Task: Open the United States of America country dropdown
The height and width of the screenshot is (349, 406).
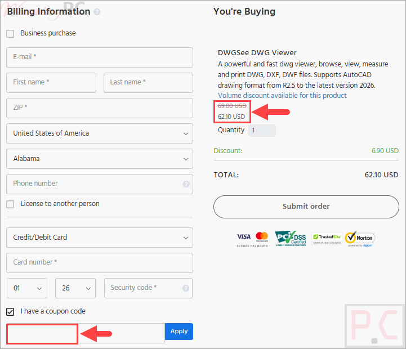Action: (x=100, y=133)
